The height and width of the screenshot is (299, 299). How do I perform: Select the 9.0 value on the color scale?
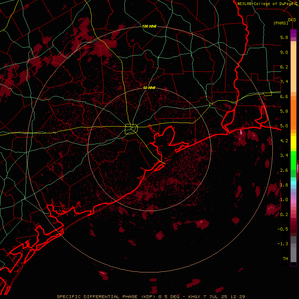(284, 52)
